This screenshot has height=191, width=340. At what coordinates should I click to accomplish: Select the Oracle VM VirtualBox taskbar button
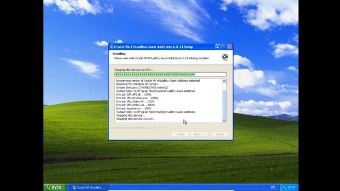click(89, 187)
